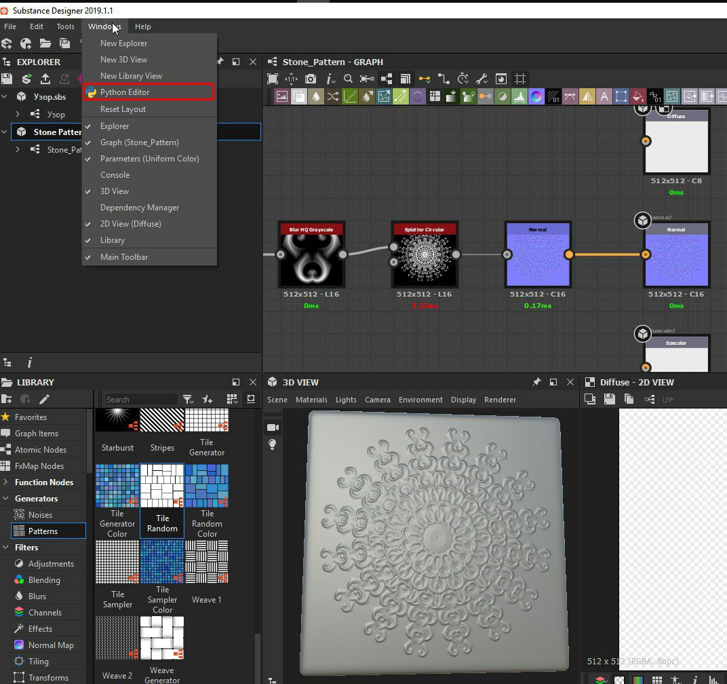Image resolution: width=727 pixels, height=684 pixels.
Task: Click the light bulb icon in 3D View
Action: point(273,444)
